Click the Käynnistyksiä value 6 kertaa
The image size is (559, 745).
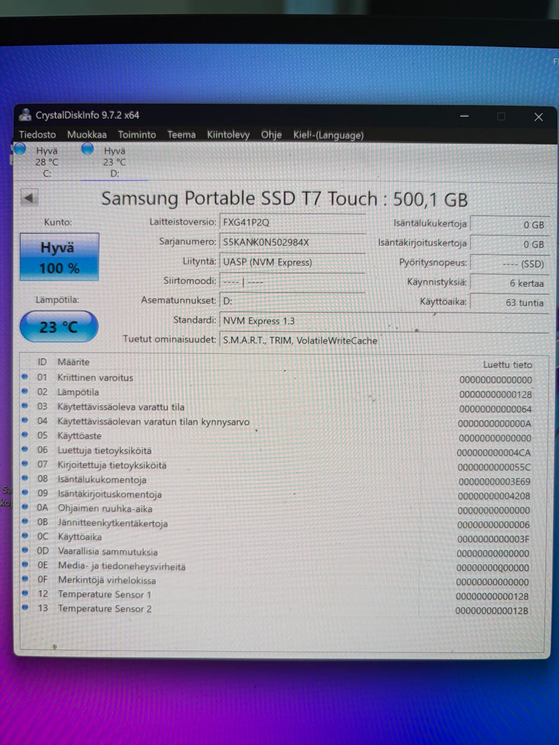tap(510, 283)
